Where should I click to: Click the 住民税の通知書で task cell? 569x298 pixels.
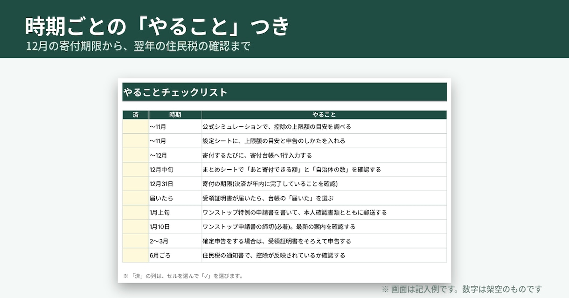324,256
